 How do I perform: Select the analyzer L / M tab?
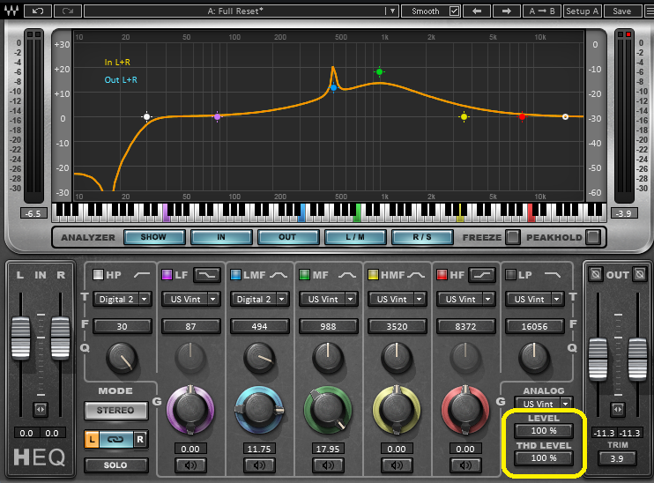tap(356, 237)
